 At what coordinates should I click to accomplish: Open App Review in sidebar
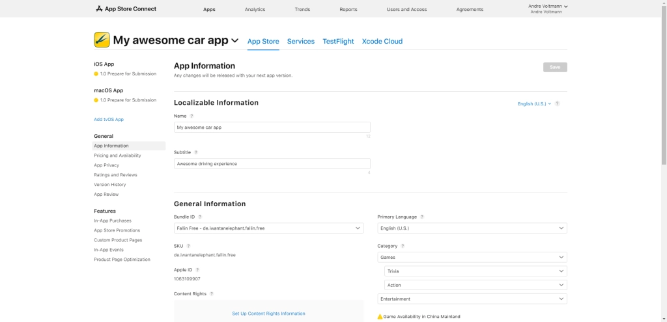pos(106,195)
